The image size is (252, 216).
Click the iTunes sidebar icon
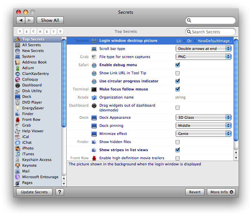18,154
